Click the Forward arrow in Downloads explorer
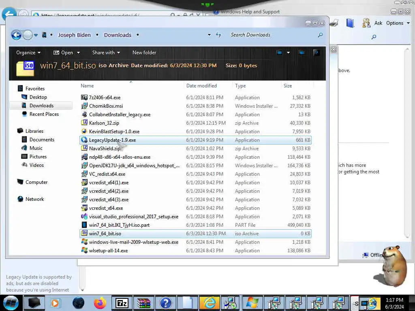This screenshot has height=311, width=415. click(28, 35)
